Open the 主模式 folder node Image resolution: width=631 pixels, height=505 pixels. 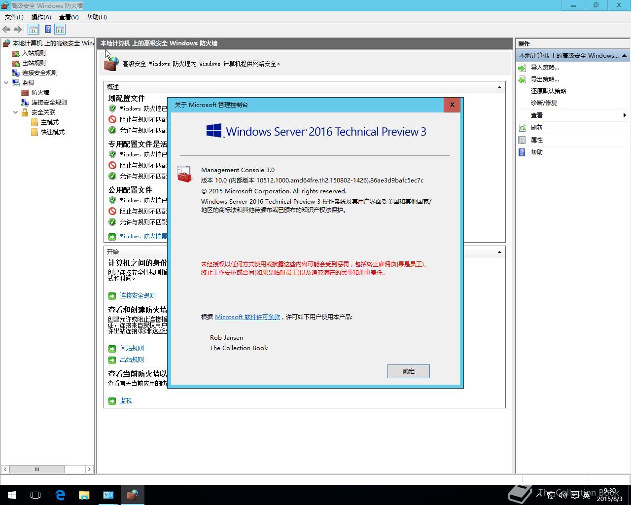tap(49, 122)
